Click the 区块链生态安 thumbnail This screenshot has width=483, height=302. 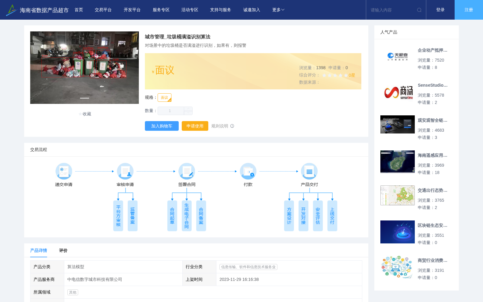[398, 232]
